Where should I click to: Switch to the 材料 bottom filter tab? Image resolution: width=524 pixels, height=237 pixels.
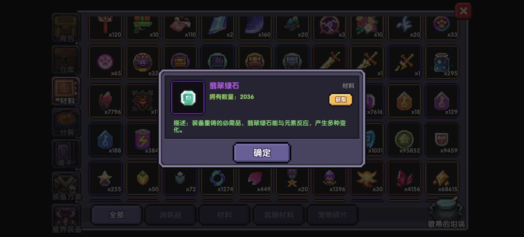click(225, 215)
